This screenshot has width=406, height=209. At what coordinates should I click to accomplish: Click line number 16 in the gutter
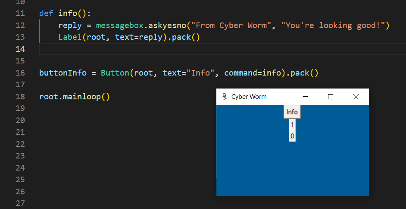(x=20, y=73)
